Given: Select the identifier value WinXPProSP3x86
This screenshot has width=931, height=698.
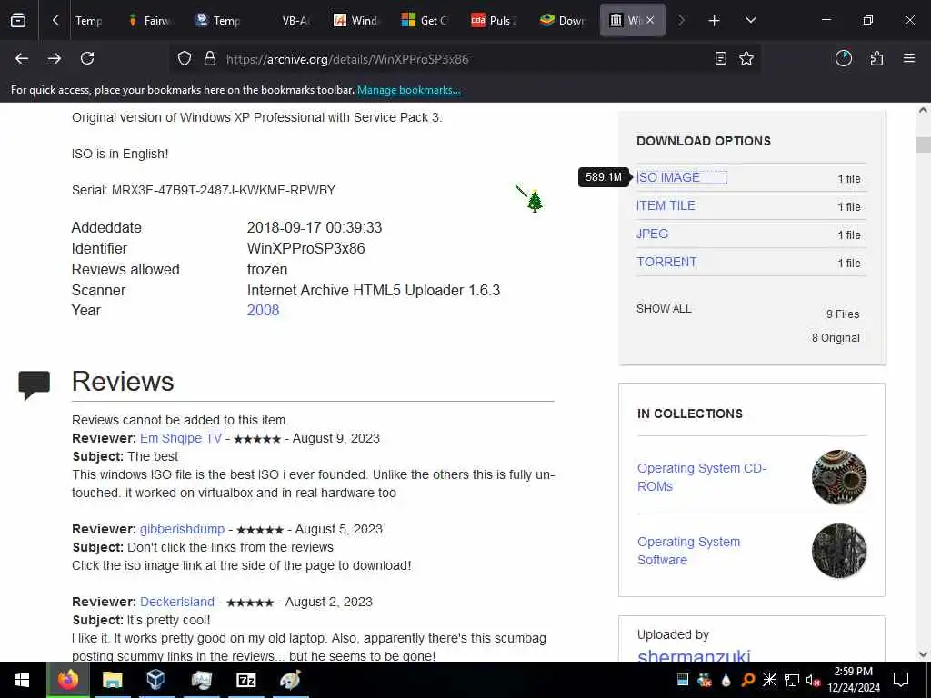Looking at the screenshot, I should point(305,248).
